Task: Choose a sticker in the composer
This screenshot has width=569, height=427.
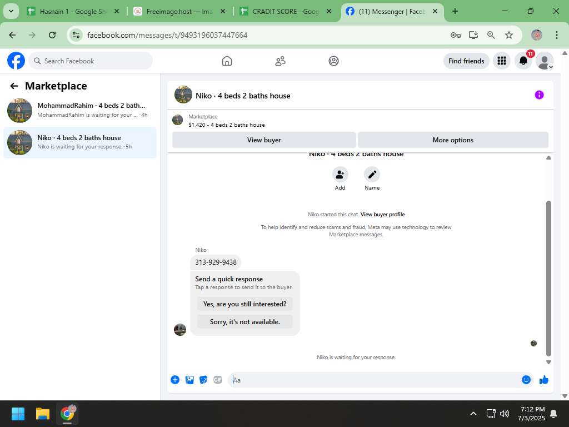Action: (x=203, y=380)
